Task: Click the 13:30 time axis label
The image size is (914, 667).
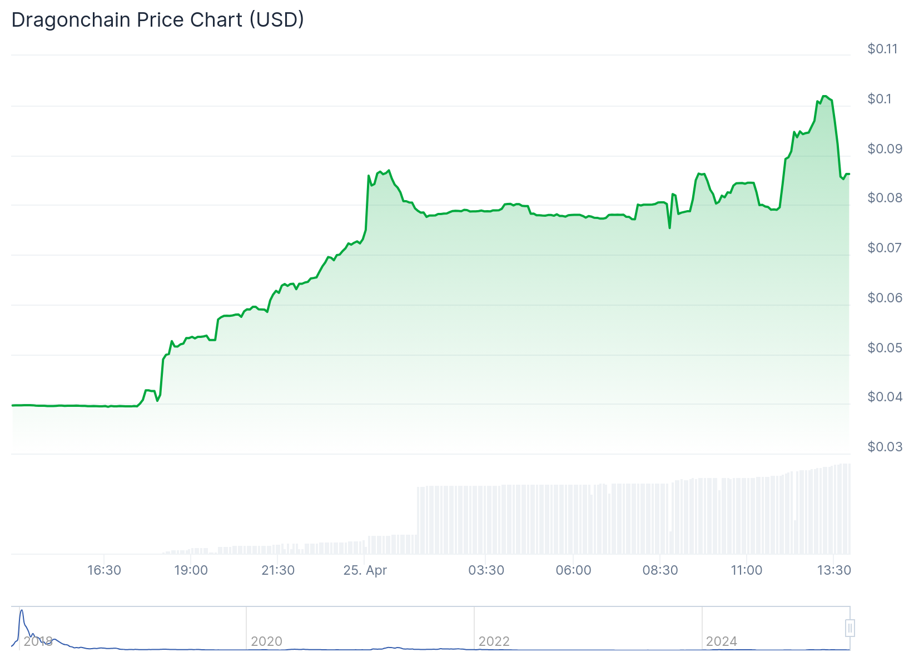Action: click(833, 570)
